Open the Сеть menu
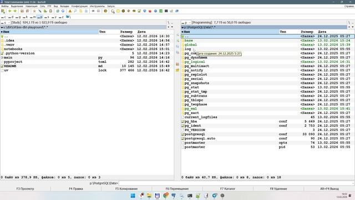Image resolution: width=355 pixels, height=200 pixels. [x=42, y=6]
